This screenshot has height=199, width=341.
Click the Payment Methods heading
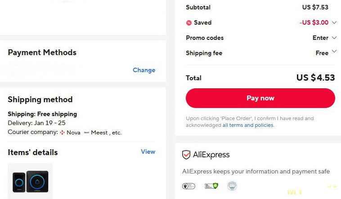click(42, 52)
